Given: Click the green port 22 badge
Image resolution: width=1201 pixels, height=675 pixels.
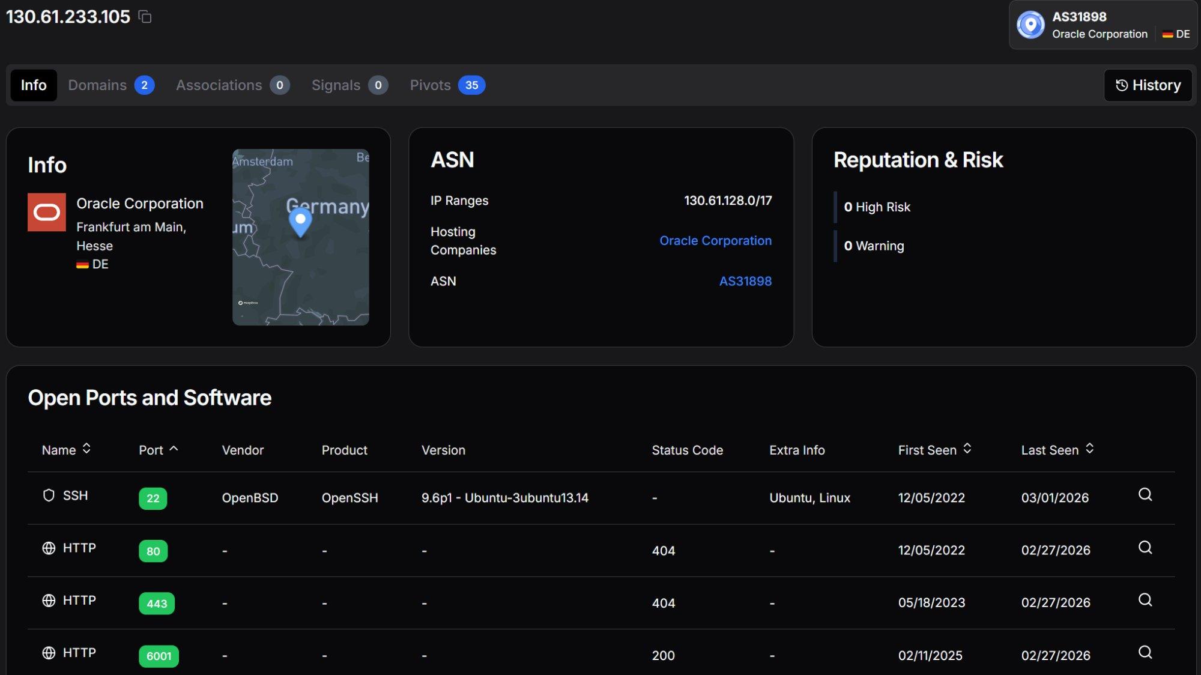Looking at the screenshot, I should tap(153, 498).
